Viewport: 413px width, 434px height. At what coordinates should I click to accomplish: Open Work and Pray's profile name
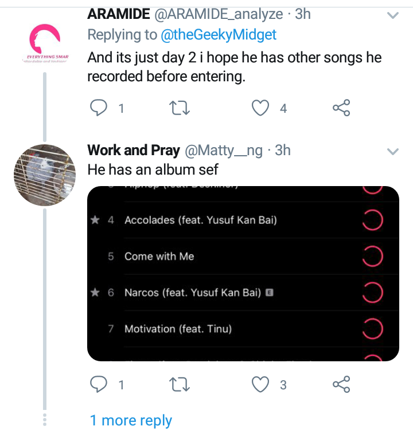click(x=133, y=151)
